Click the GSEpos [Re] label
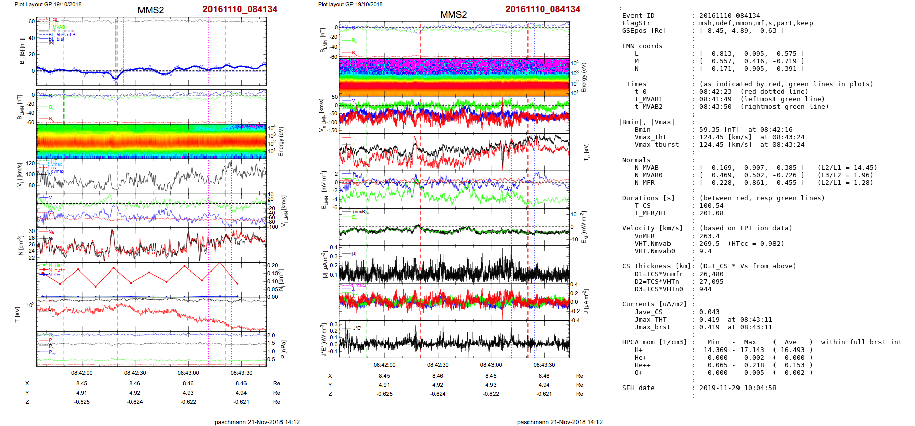Image resolution: width=915 pixels, height=426 pixels. coord(644,31)
